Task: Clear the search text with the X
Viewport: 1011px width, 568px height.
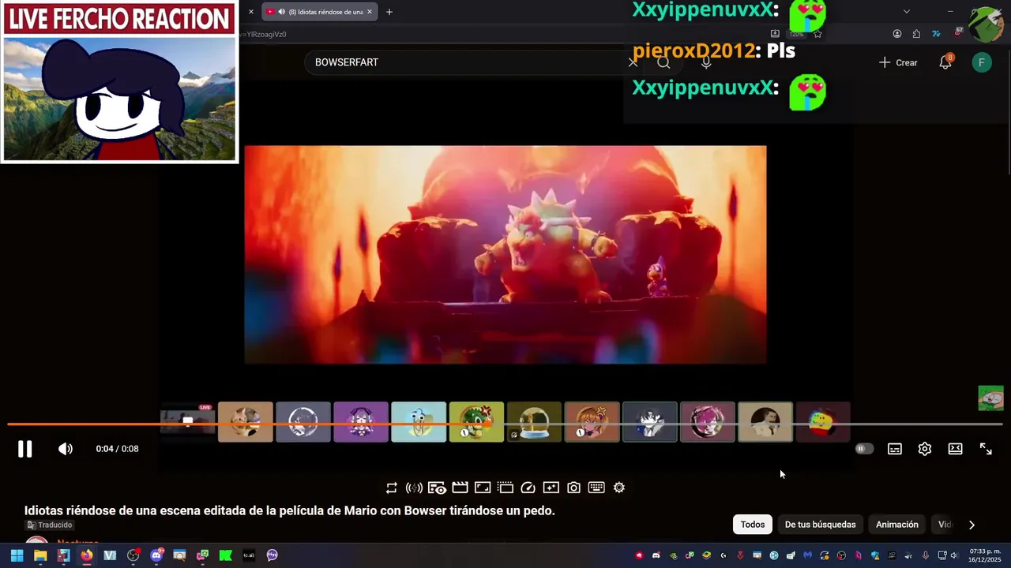Action: click(633, 62)
